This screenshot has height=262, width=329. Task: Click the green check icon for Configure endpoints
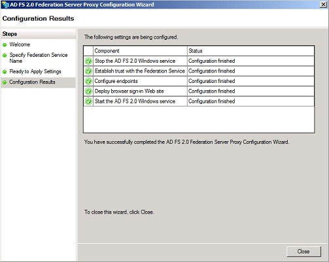[x=88, y=81]
